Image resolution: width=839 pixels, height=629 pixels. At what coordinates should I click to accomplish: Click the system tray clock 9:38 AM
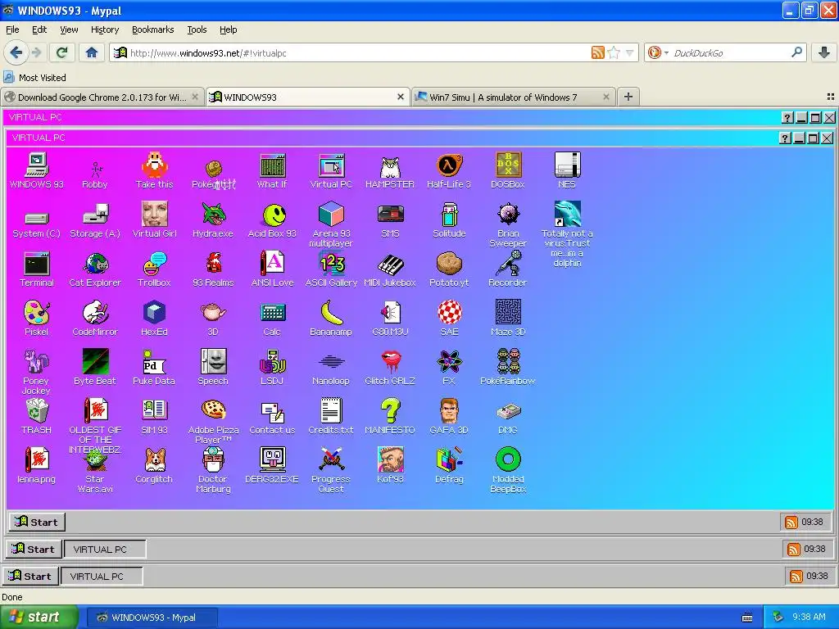coord(809,617)
